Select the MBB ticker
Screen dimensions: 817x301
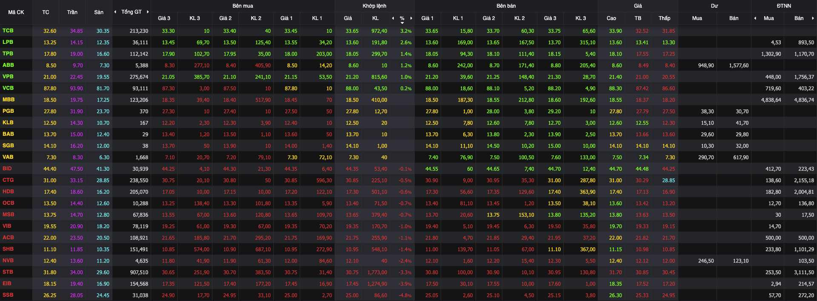pyautogui.click(x=9, y=100)
